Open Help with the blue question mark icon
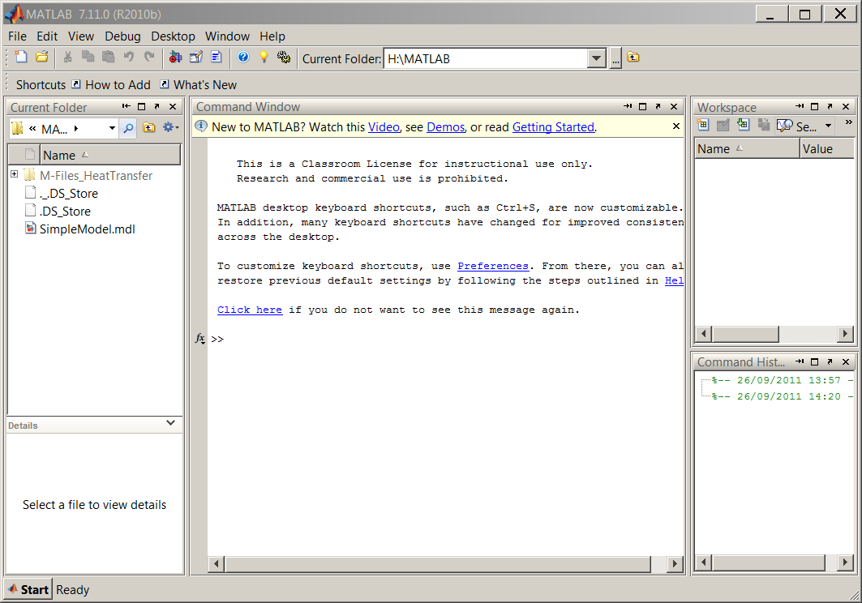The image size is (862, 603). tap(243, 58)
